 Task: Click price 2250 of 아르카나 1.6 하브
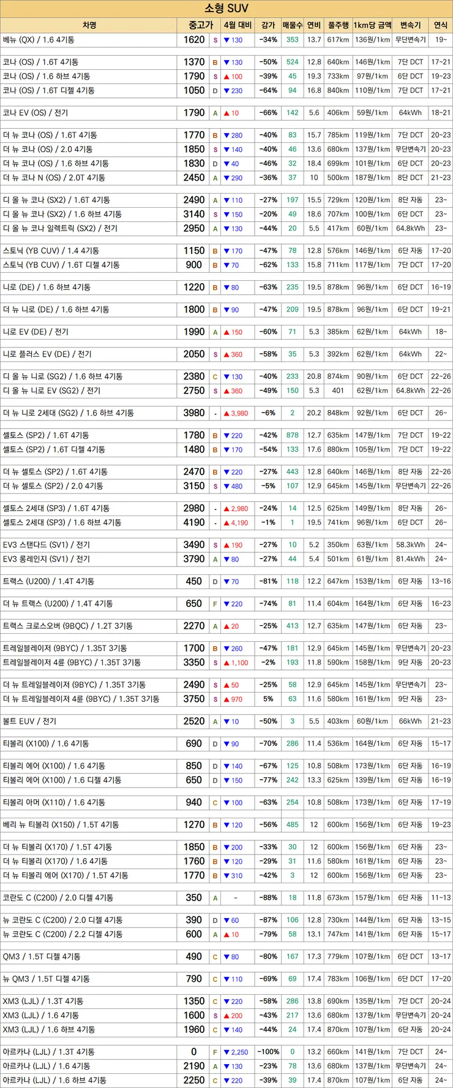tap(194, 1080)
